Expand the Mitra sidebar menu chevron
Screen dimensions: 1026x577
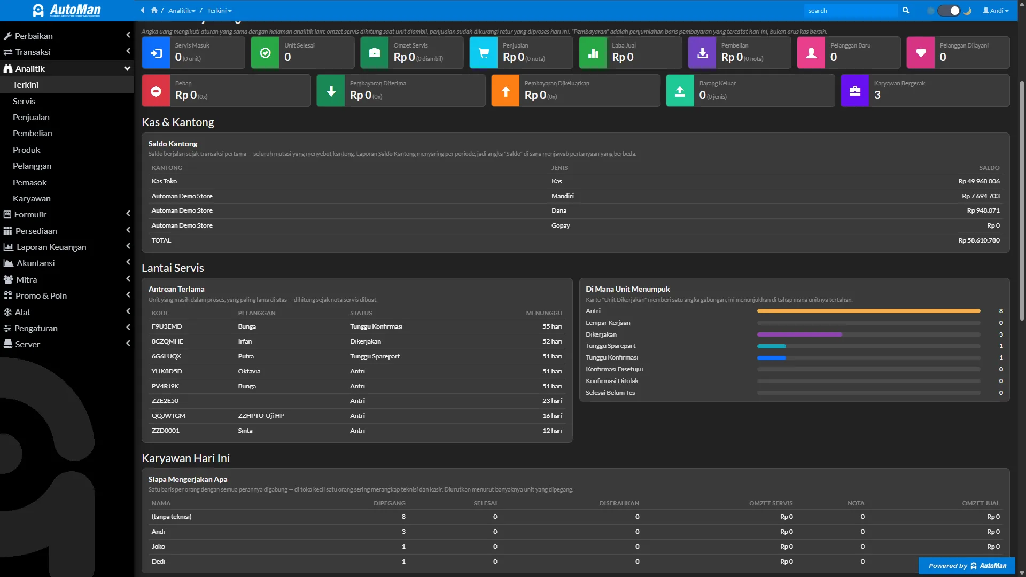[x=128, y=279]
